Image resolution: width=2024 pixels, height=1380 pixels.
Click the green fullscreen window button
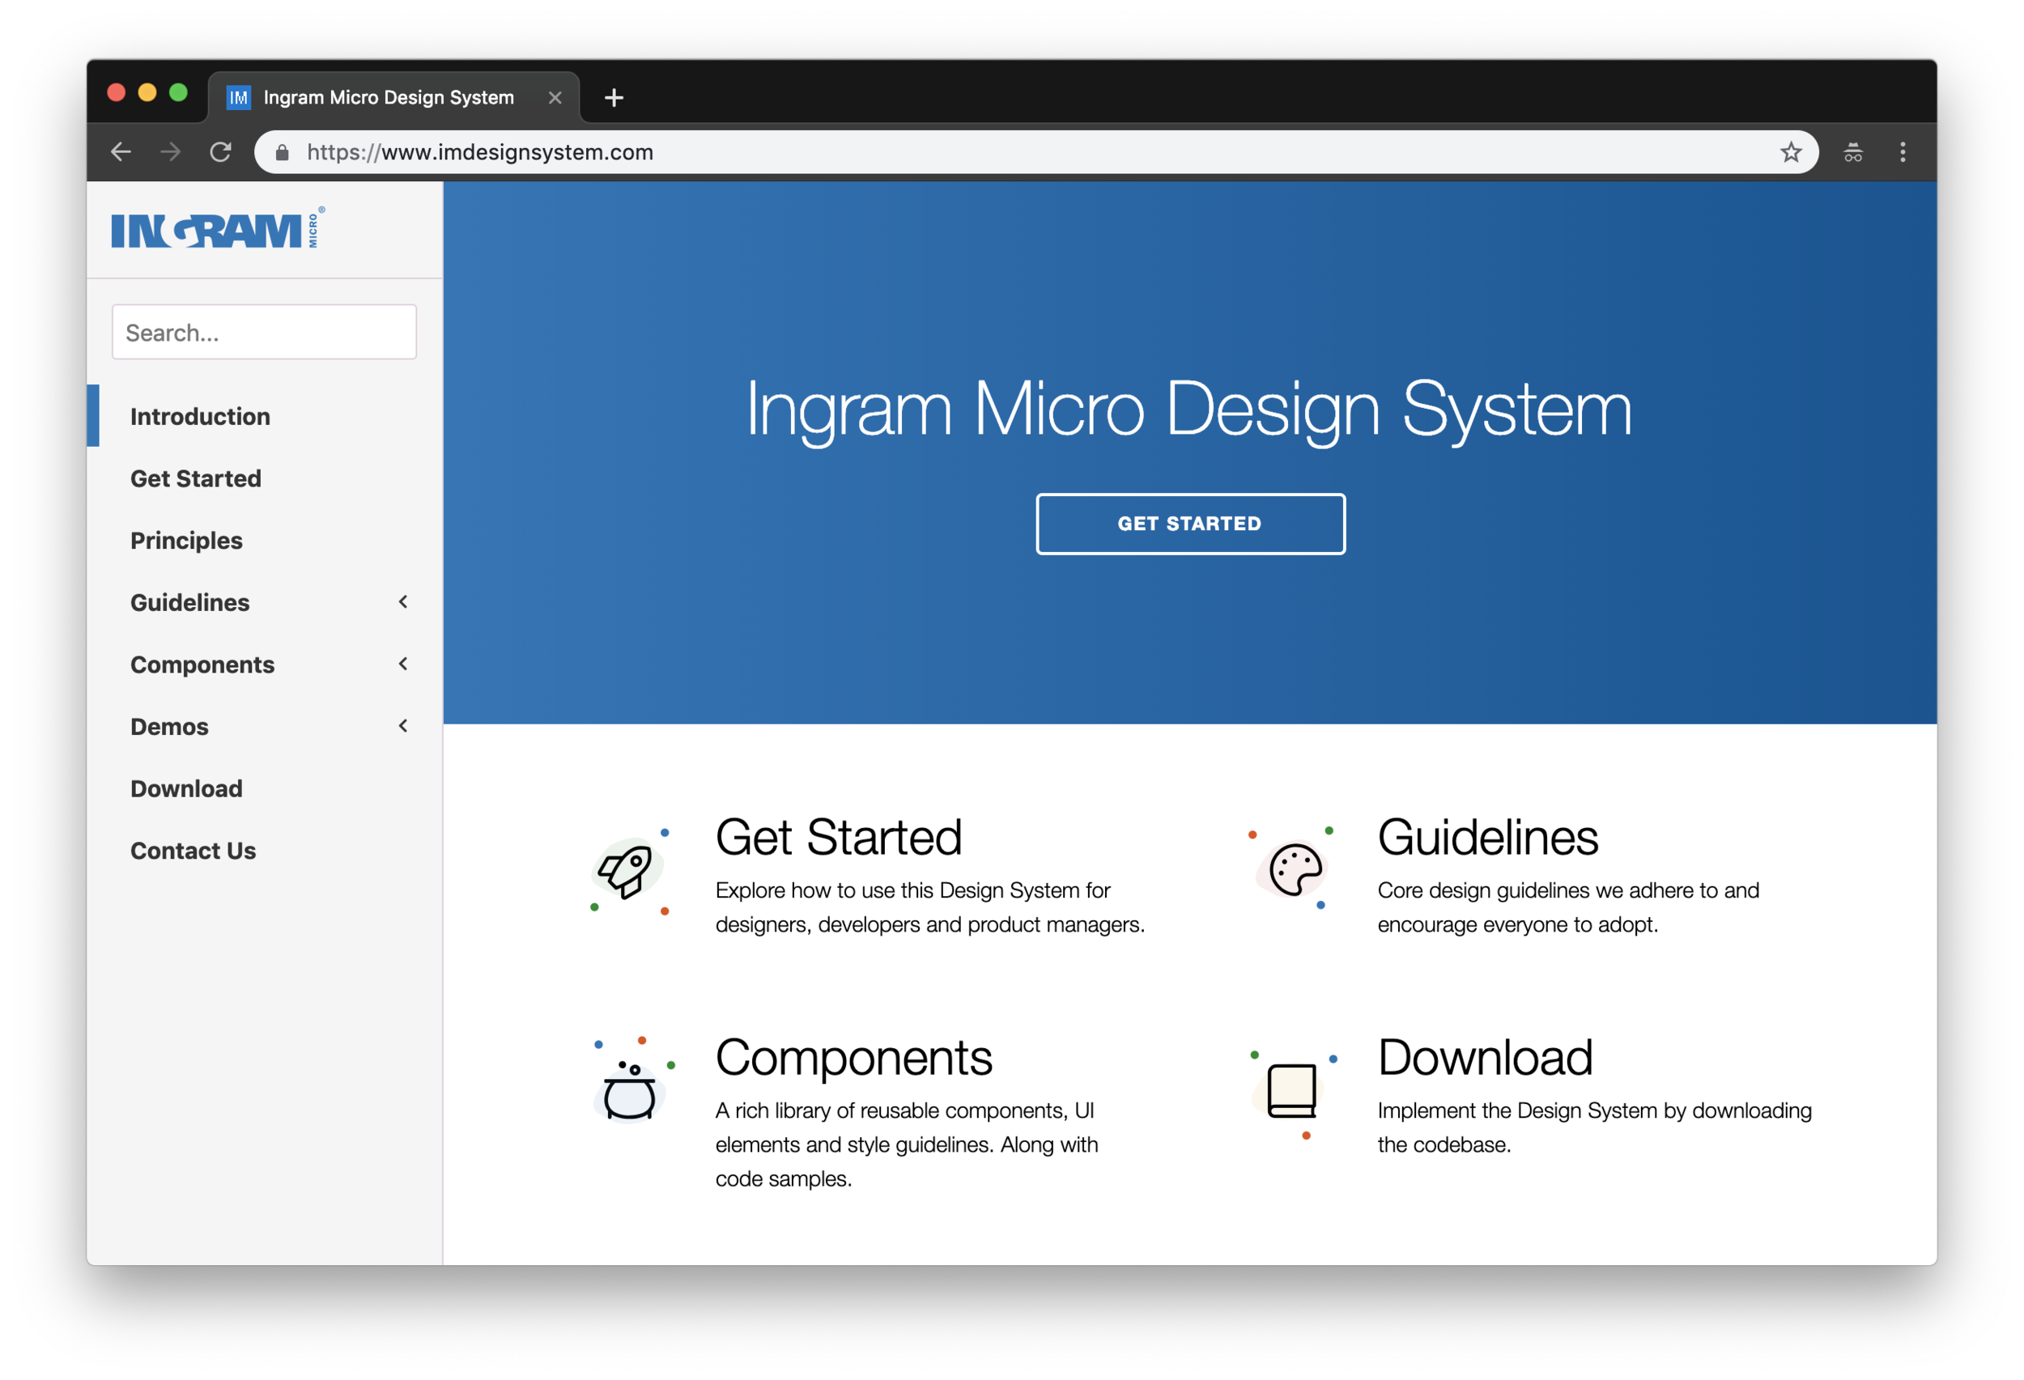click(x=179, y=92)
